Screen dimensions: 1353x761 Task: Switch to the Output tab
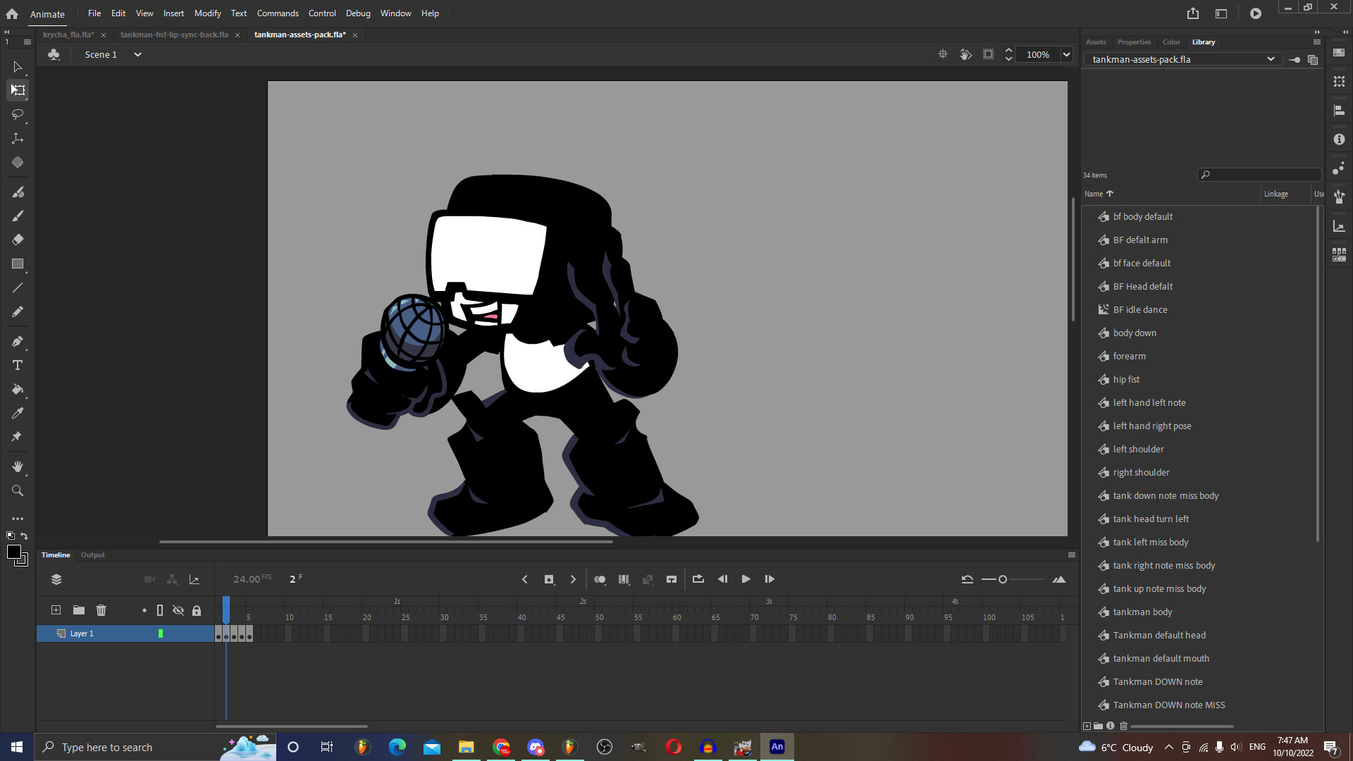[92, 555]
